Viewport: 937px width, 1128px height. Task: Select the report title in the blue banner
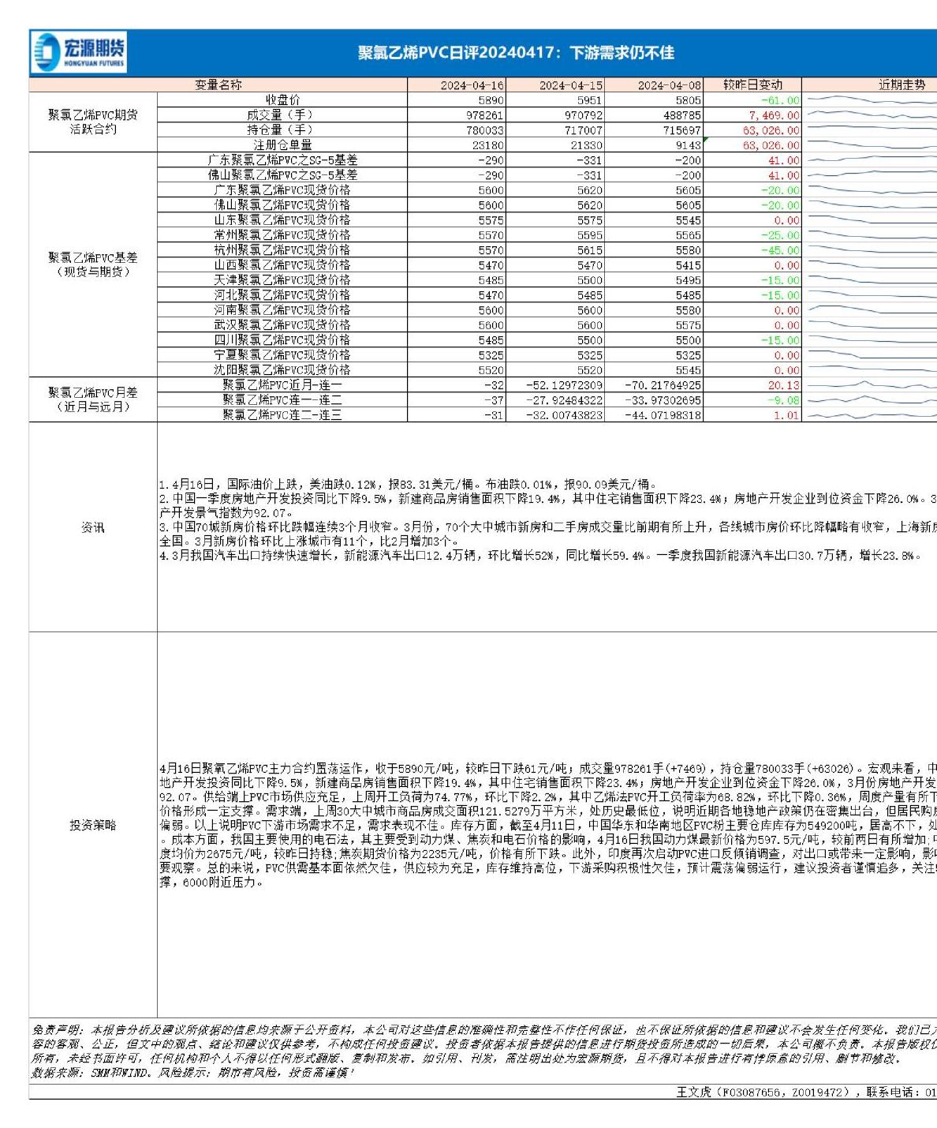coord(516,53)
